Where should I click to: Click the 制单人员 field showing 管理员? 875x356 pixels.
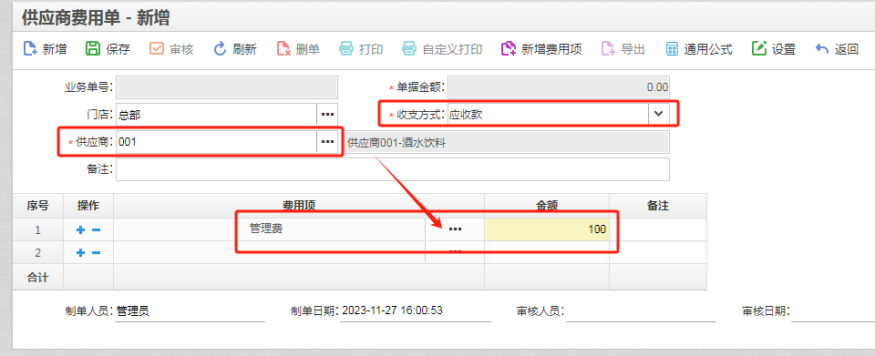click(x=190, y=310)
